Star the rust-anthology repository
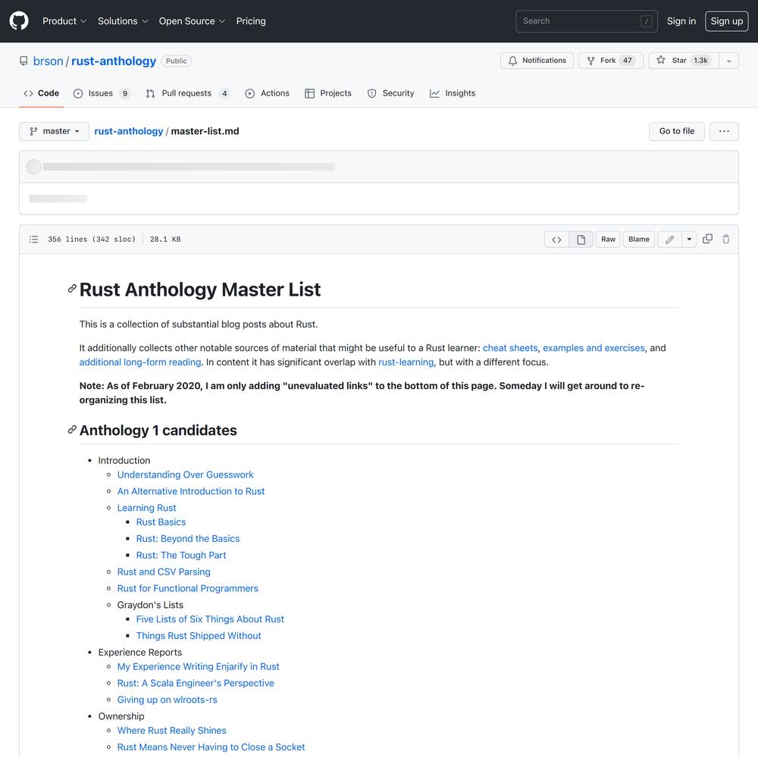Image resolution: width=758 pixels, height=758 pixels. (684, 61)
